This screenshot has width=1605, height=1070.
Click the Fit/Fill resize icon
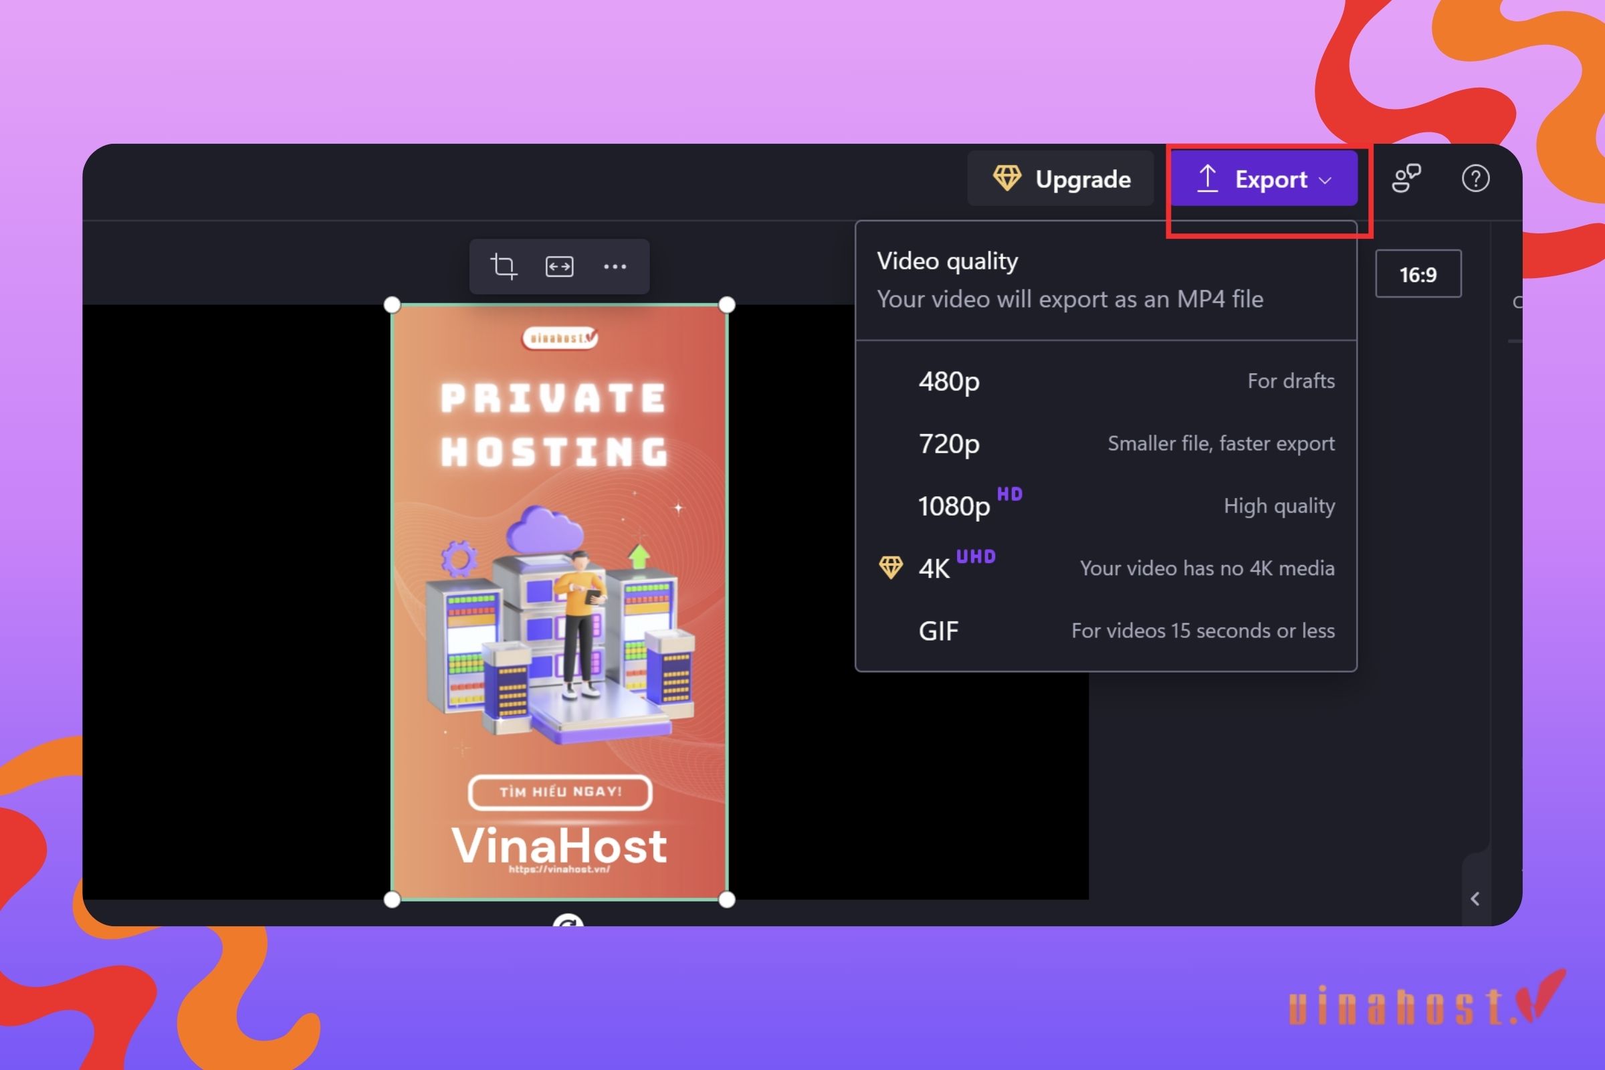tap(560, 266)
